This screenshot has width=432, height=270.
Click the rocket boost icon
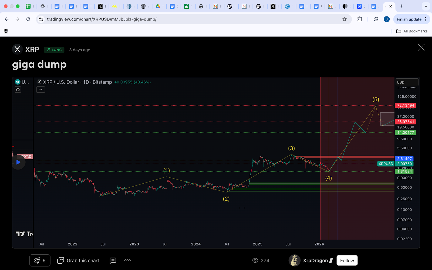coord(37,261)
